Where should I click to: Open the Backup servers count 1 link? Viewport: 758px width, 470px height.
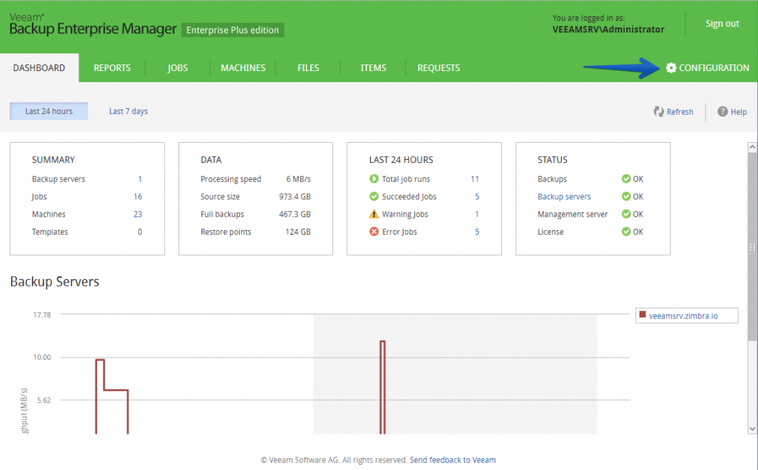coord(140,179)
